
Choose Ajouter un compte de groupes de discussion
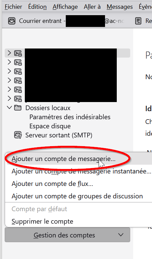(77, 196)
